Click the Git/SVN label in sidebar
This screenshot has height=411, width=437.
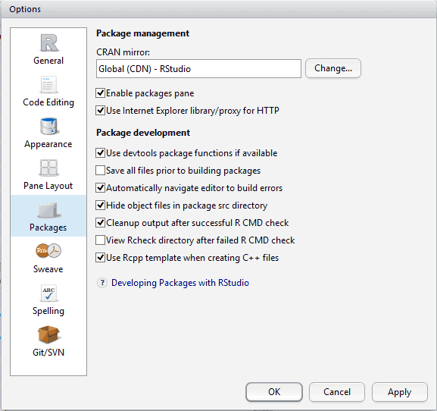[48, 353]
